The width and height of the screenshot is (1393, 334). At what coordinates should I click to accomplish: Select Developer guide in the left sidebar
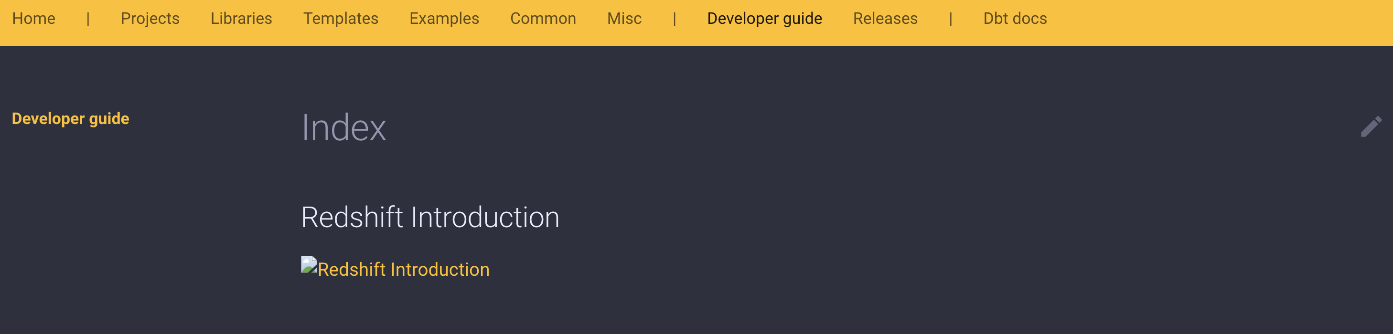coord(70,118)
